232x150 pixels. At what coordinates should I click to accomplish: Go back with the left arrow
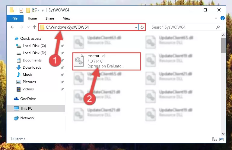(x=12, y=27)
